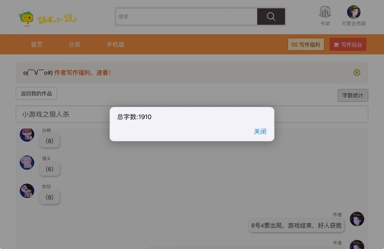Open the 写作福利 button
This screenshot has width=384, height=249.
click(306, 44)
